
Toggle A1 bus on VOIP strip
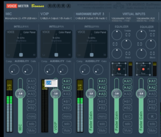(67, 81)
